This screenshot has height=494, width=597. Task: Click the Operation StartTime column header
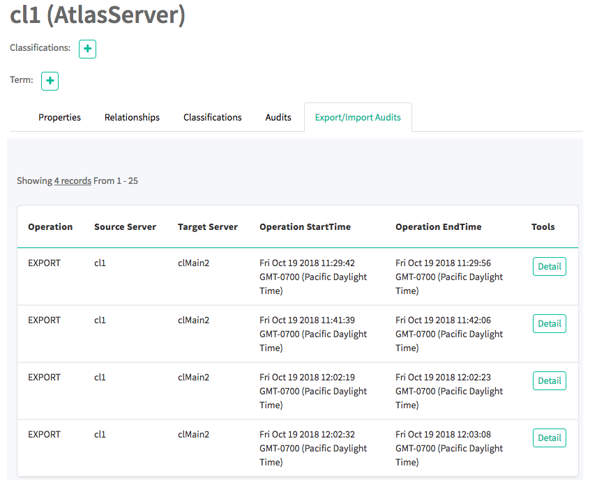coord(305,226)
